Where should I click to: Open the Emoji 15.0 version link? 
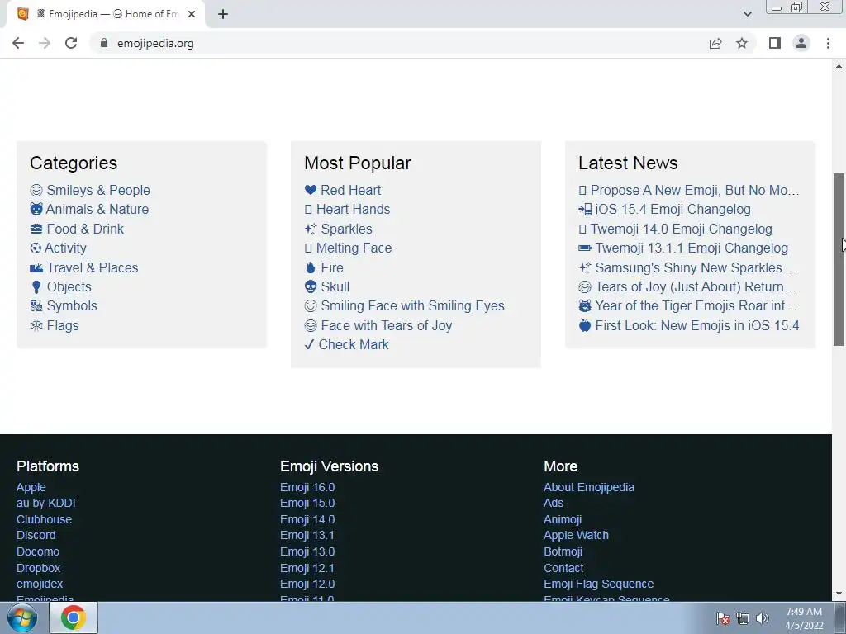coord(307,503)
